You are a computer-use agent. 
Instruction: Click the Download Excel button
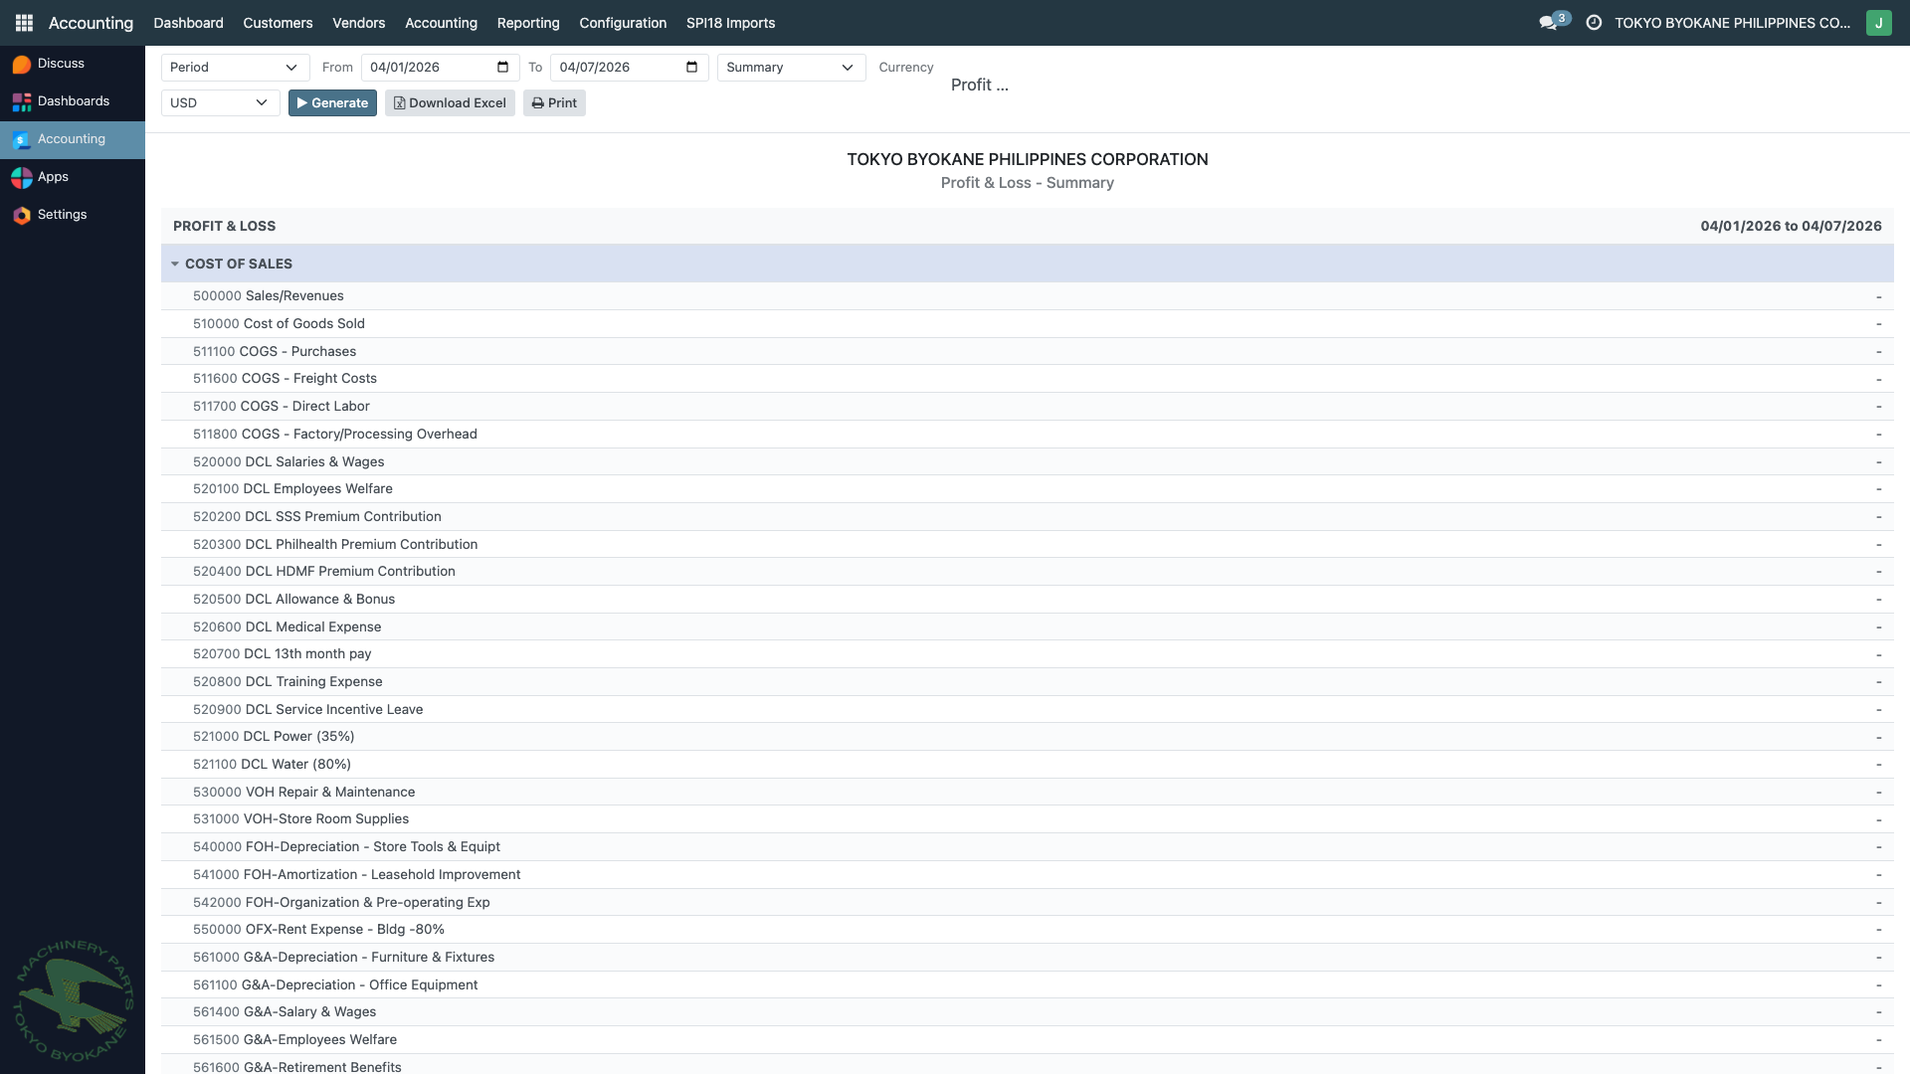coord(450,103)
